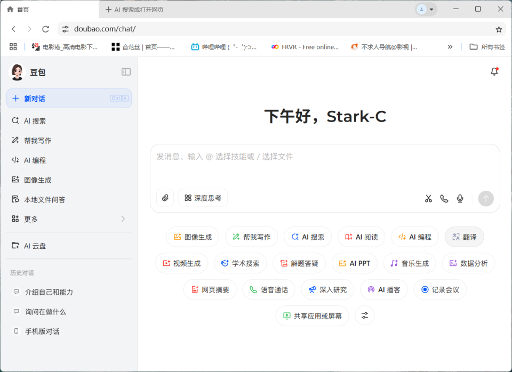Click the scissors screenshot icon

(428, 198)
